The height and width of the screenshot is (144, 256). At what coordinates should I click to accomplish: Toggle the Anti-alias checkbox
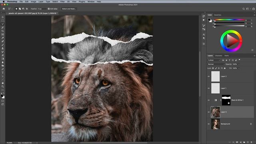(49, 9)
